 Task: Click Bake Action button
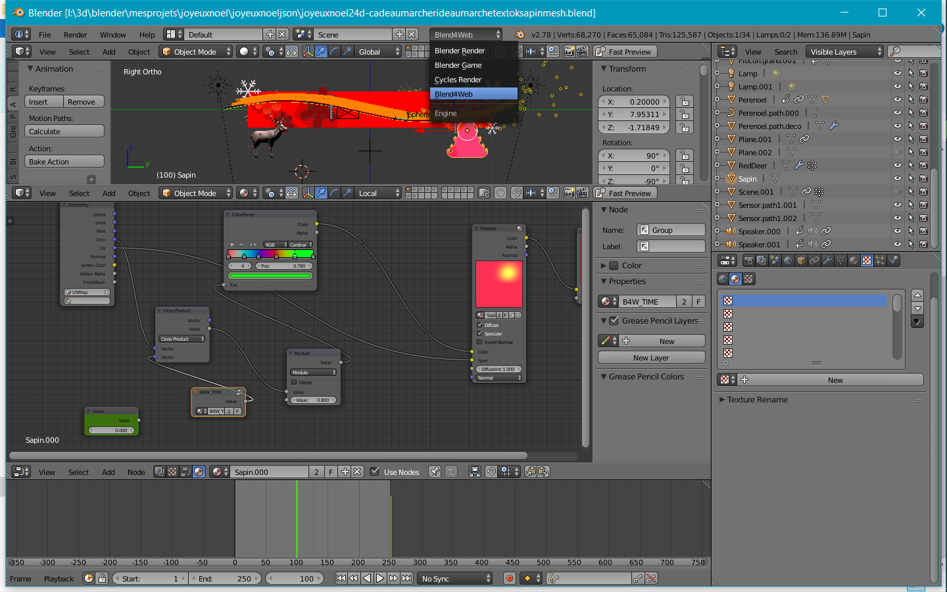click(x=64, y=161)
